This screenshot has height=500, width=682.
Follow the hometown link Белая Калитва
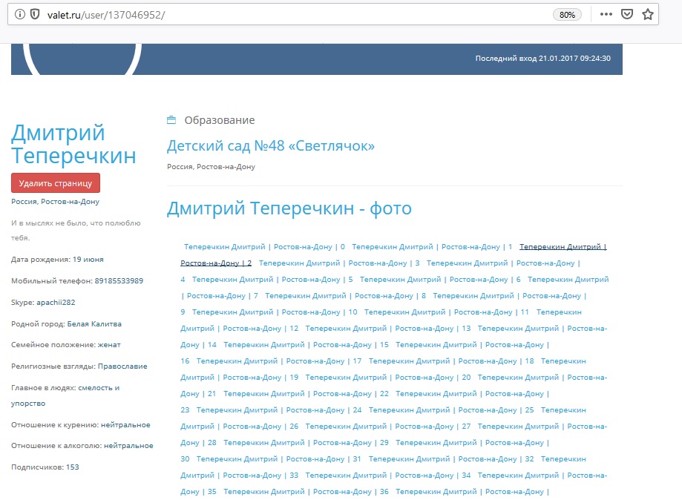[x=94, y=324]
